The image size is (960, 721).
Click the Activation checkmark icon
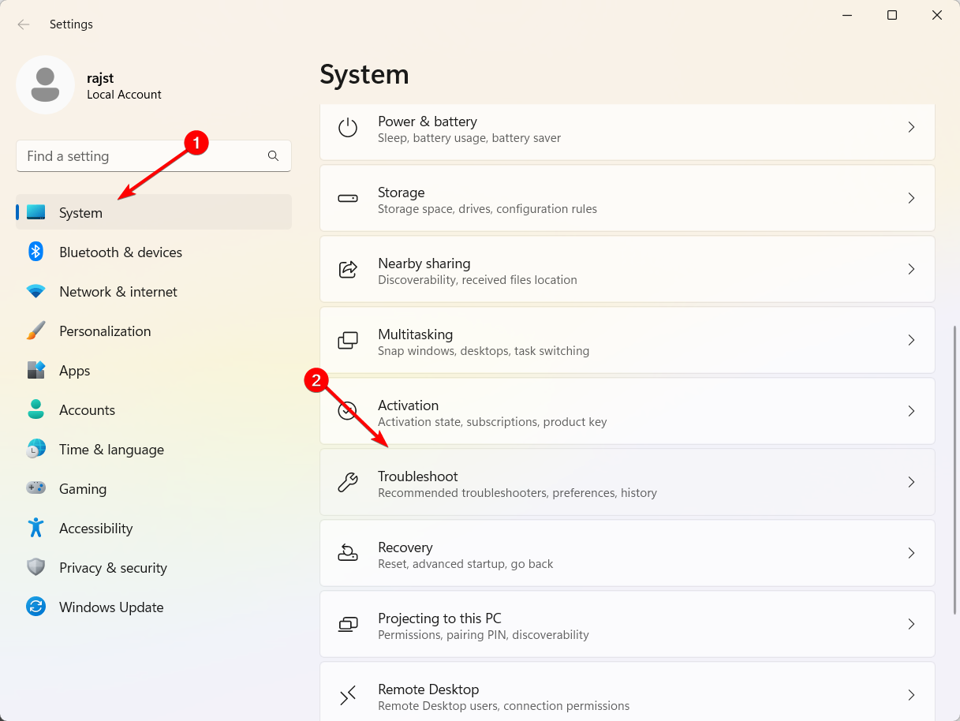pyautogui.click(x=348, y=411)
